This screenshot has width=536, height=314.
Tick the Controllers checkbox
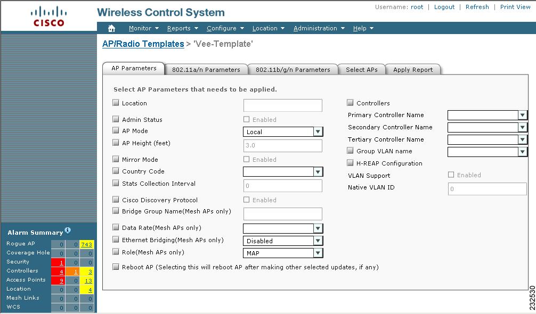(350, 102)
